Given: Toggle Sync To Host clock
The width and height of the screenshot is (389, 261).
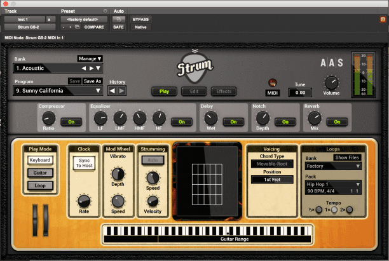Looking at the screenshot, I should click(84, 163).
